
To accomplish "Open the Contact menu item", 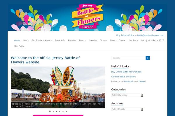I will pos(123,40).
